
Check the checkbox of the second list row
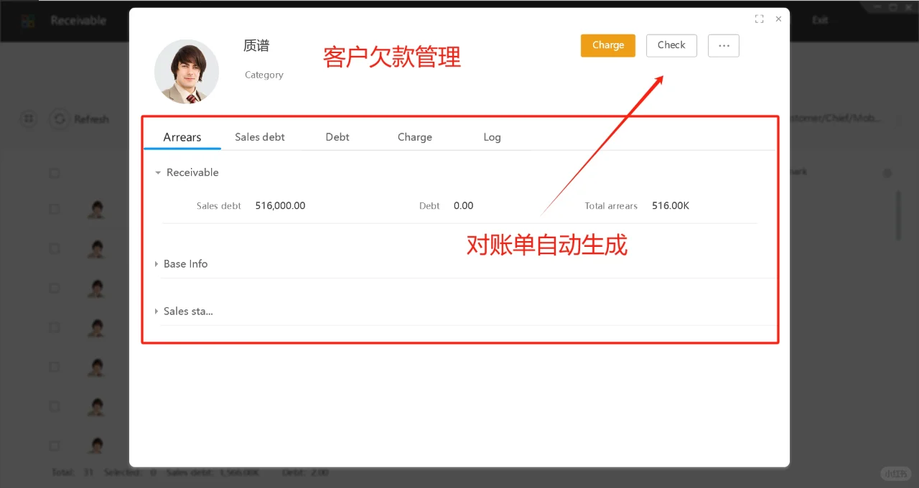tap(54, 248)
